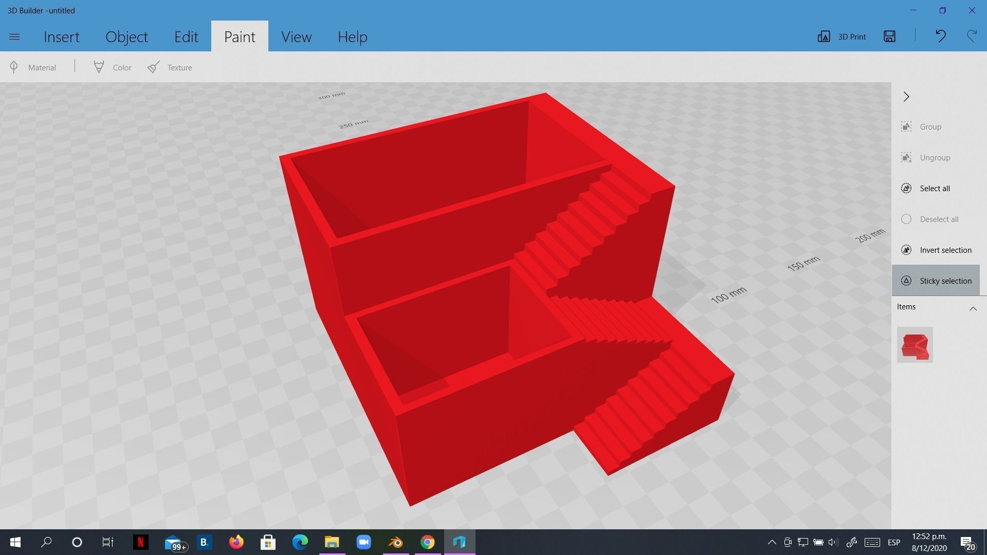Open the notification center with 20 badge
987x555 pixels.
pos(967,543)
